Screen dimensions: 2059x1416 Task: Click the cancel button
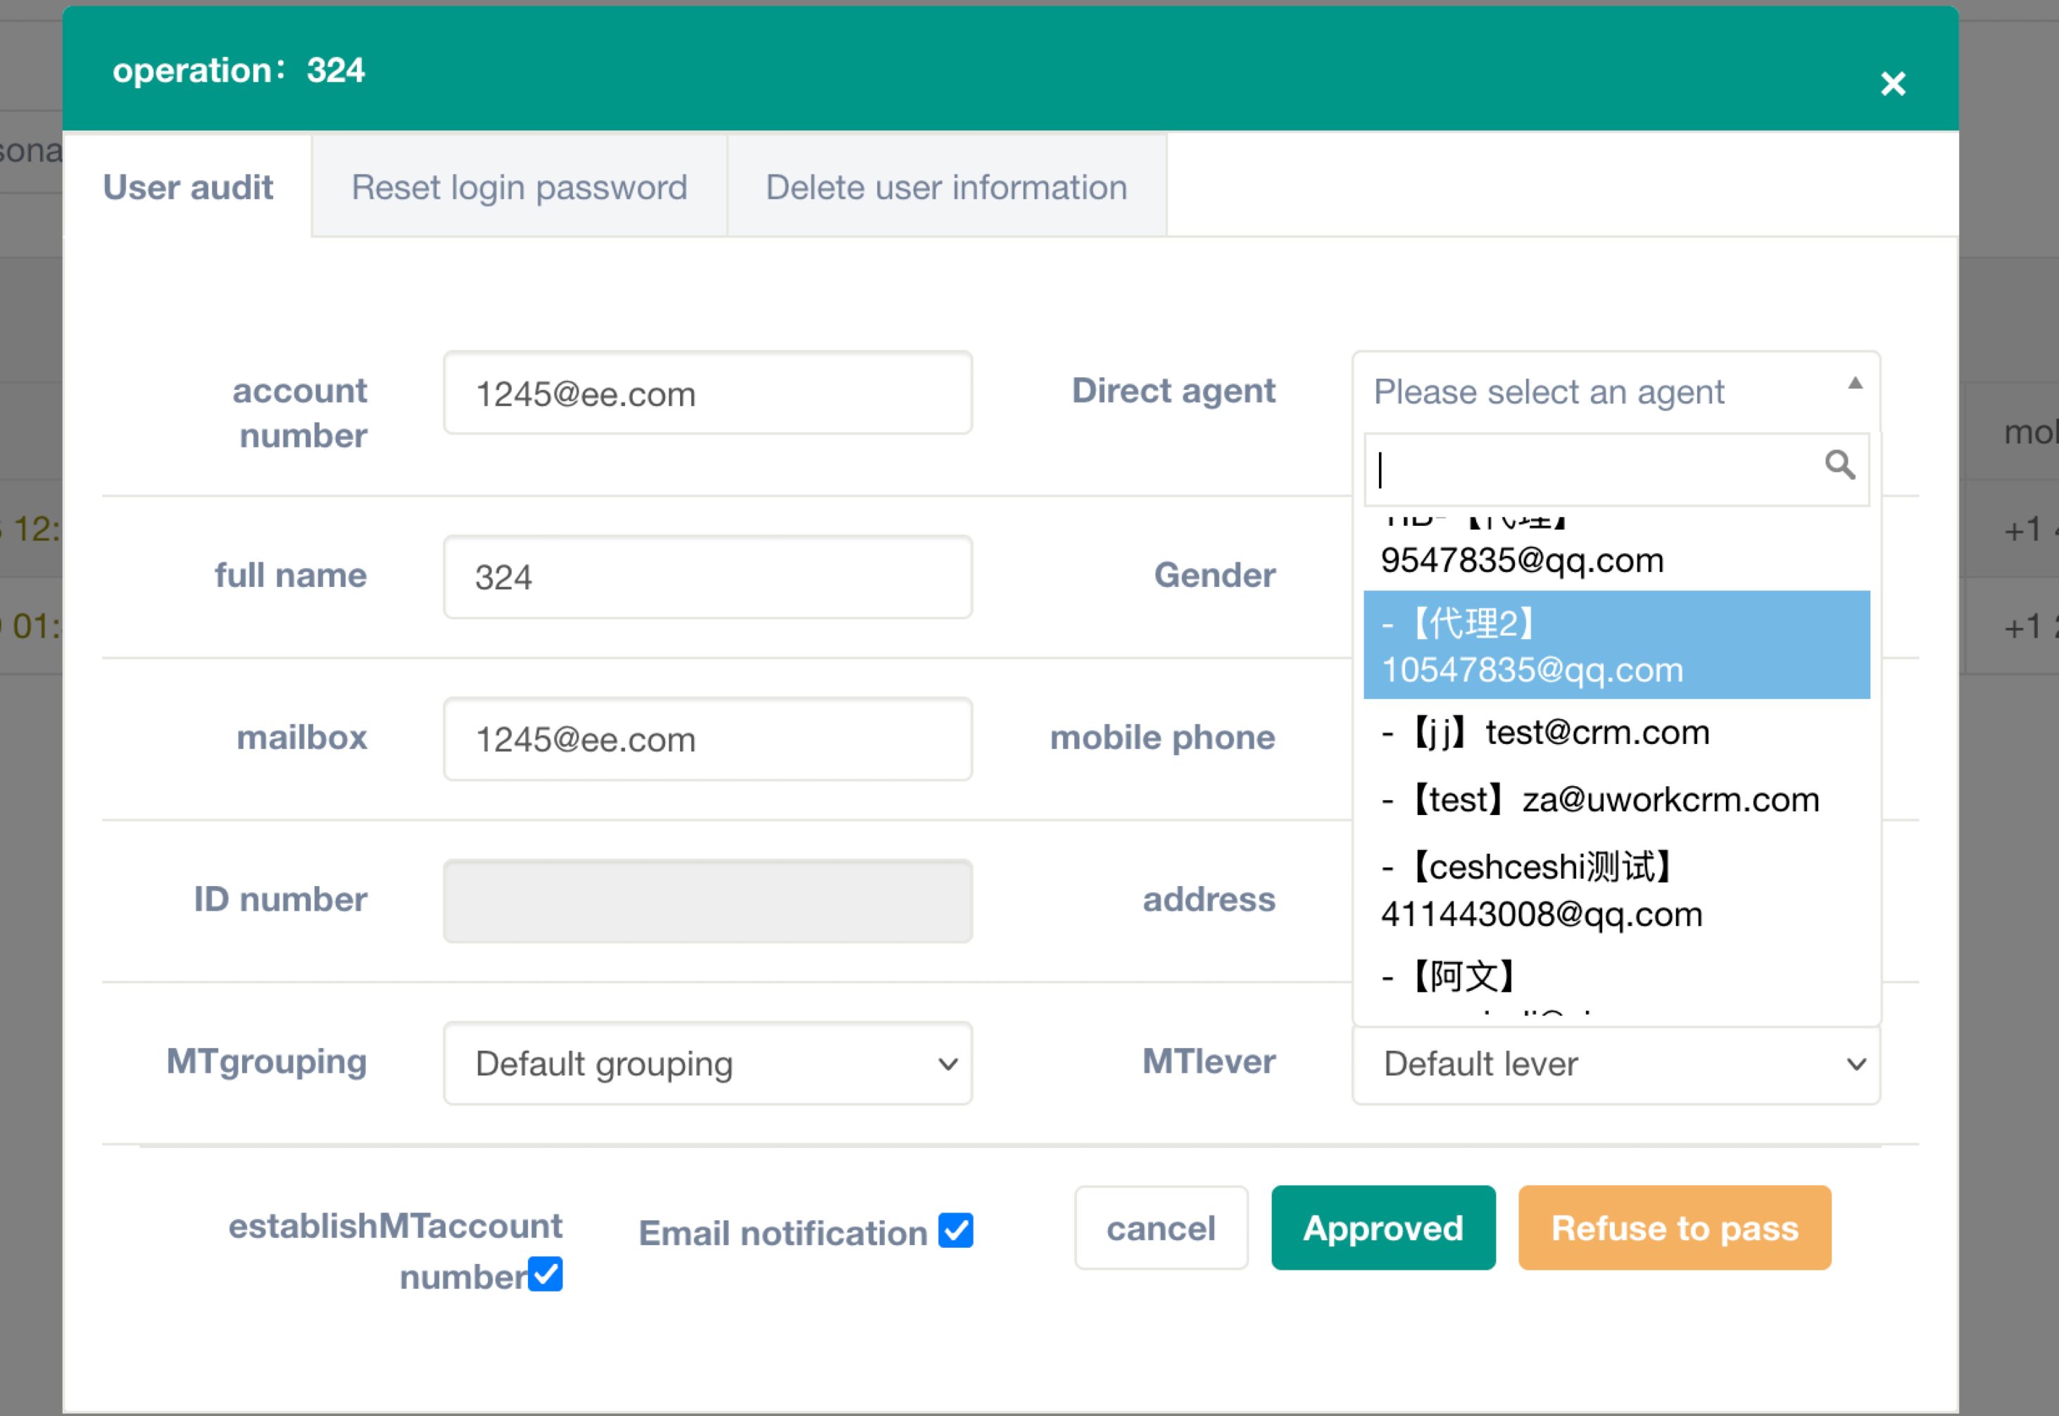coord(1160,1228)
